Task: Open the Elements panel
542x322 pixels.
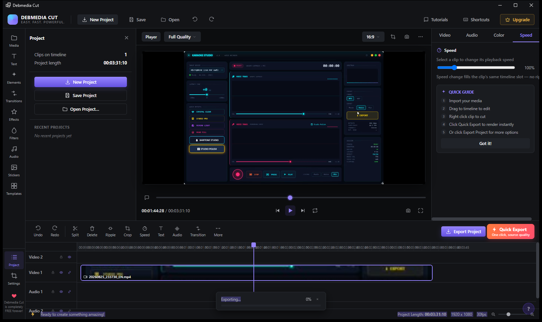Action: (x=14, y=78)
